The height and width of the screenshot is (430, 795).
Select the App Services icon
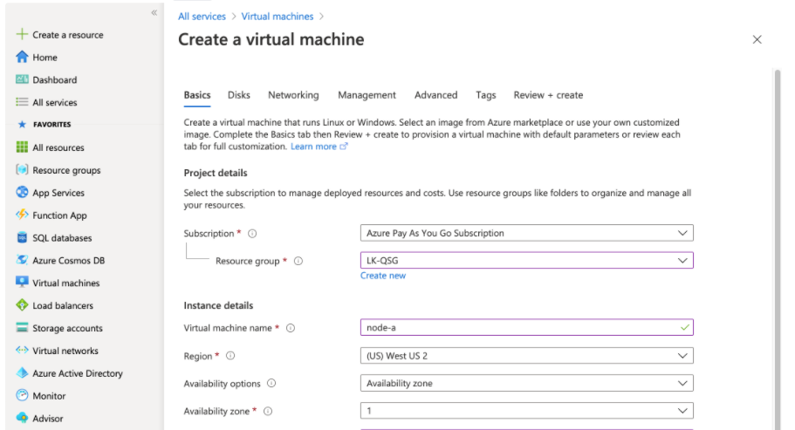coord(23,193)
